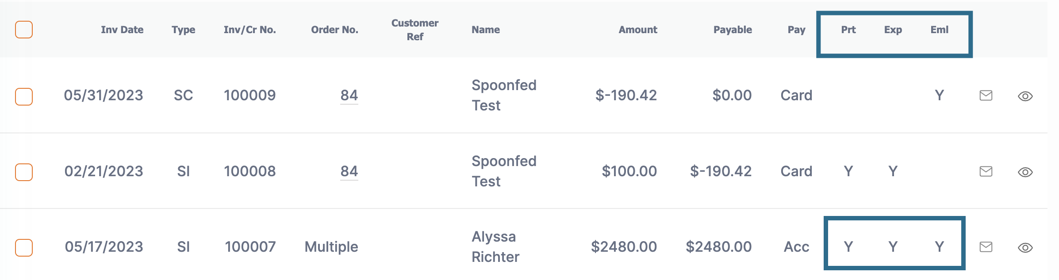Open order 84 link on the 05/31/2023 row
Viewport: 1059px width, 280px height.
(x=349, y=95)
